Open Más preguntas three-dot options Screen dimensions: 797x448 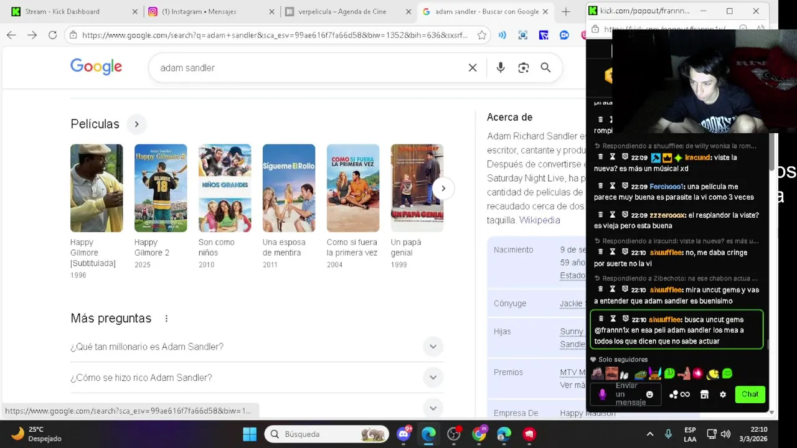tap(166, 319)
